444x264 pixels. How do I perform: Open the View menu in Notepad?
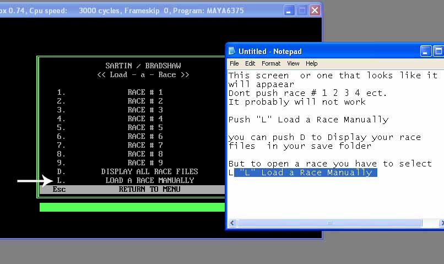293,63
